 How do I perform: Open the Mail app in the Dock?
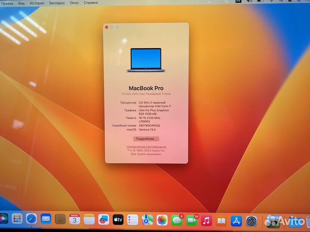click(x=46, y=219)
